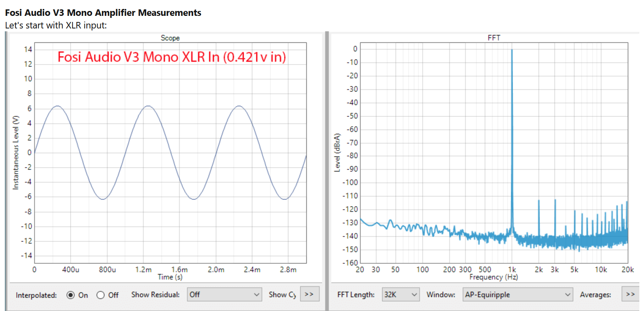This screenshot has height=311, width=643.
Task: Click the "10k" frequency axis tick
Action: click(x=601, y=270)
